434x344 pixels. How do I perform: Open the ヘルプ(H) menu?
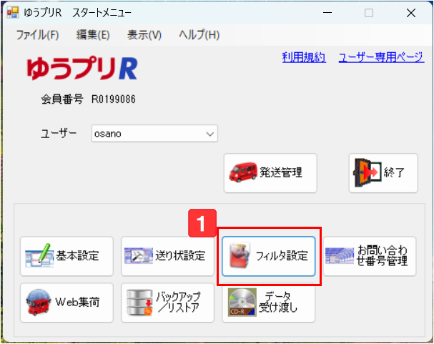point(199,35)
